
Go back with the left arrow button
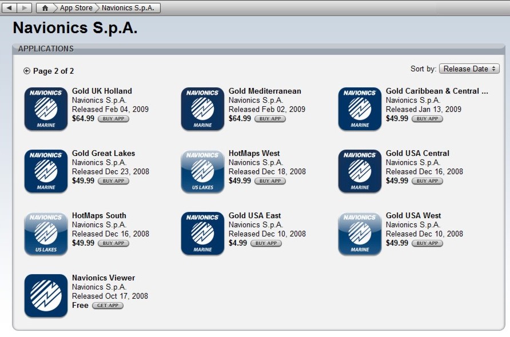[9, 8]
